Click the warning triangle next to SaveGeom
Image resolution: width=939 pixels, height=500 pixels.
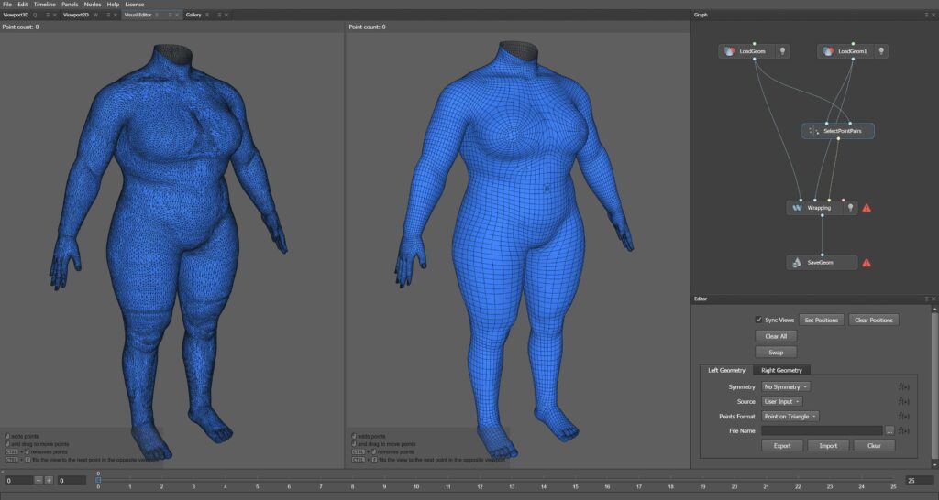867,263
